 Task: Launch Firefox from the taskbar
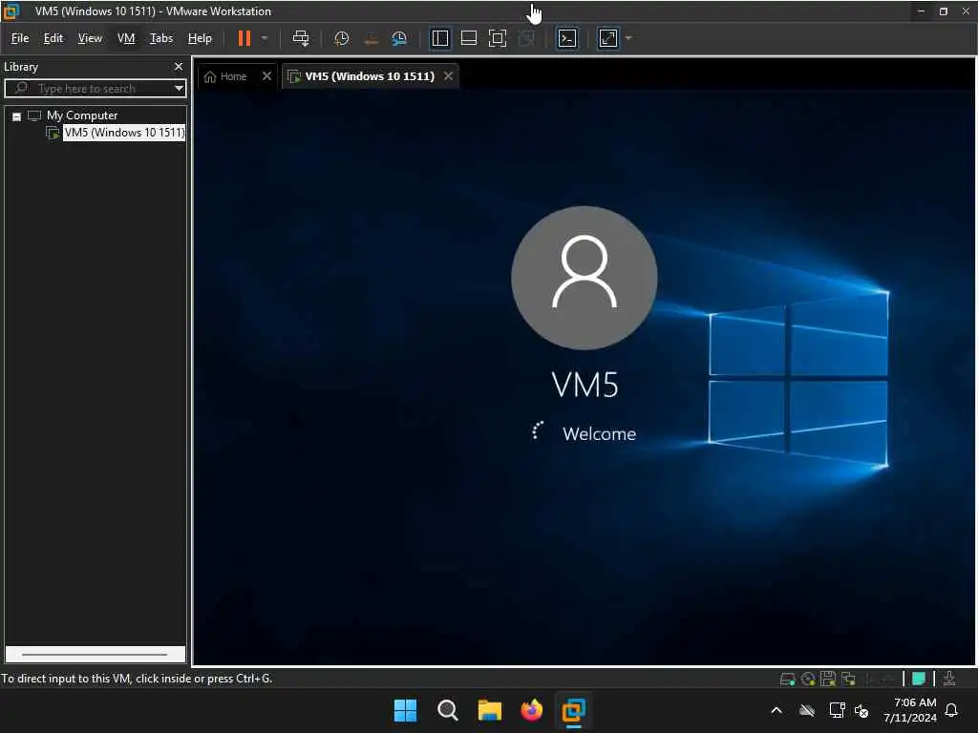(x=531, y=710)
